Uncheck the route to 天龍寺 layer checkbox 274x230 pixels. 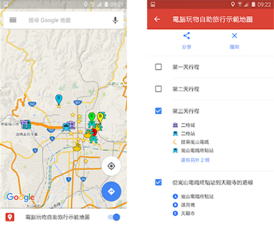point(158,182)
